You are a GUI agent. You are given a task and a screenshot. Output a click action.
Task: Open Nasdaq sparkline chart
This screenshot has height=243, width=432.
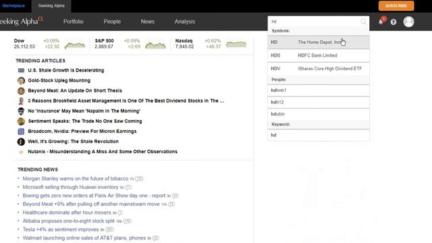click(x=236, y=44)
